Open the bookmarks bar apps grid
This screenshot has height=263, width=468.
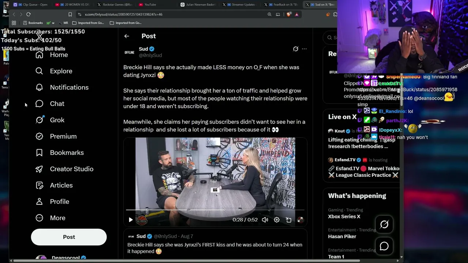click(x=14, y=23)
